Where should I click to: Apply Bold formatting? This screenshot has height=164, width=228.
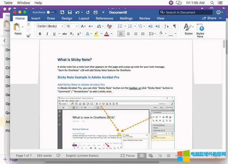40,34
